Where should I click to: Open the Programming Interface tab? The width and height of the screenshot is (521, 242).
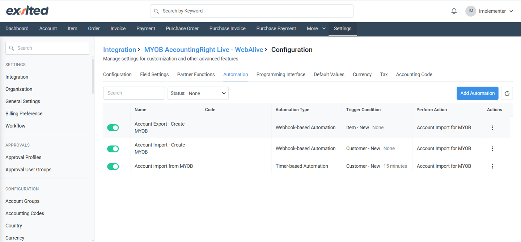click(281, 75)
